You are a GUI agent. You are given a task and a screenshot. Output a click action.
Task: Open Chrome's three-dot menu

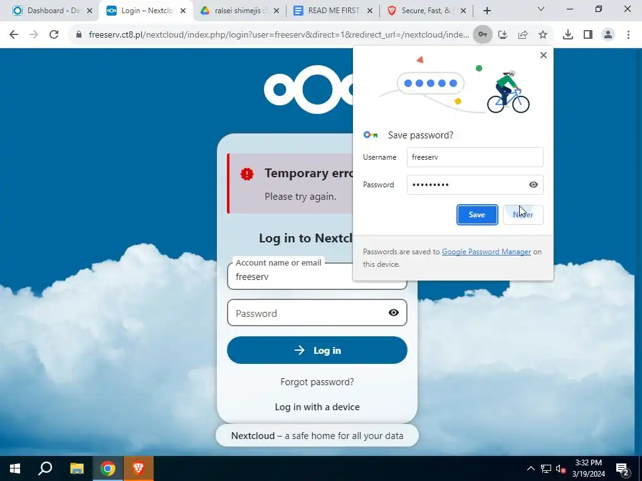[x=628, y=35]
